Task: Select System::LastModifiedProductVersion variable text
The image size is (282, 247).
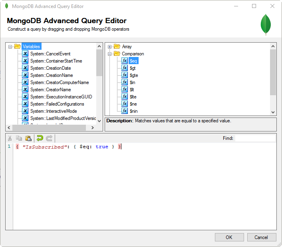Action: pos(63,118)
